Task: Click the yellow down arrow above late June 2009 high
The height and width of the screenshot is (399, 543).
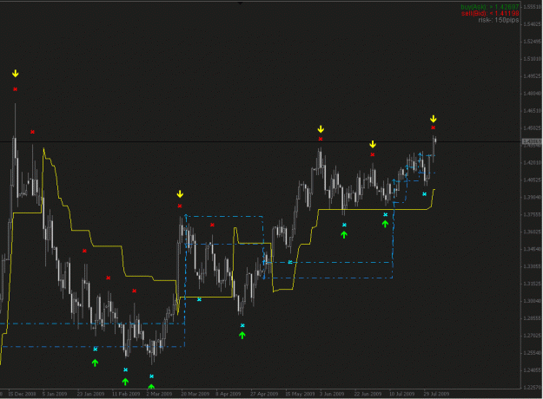Action: point(373,144)
